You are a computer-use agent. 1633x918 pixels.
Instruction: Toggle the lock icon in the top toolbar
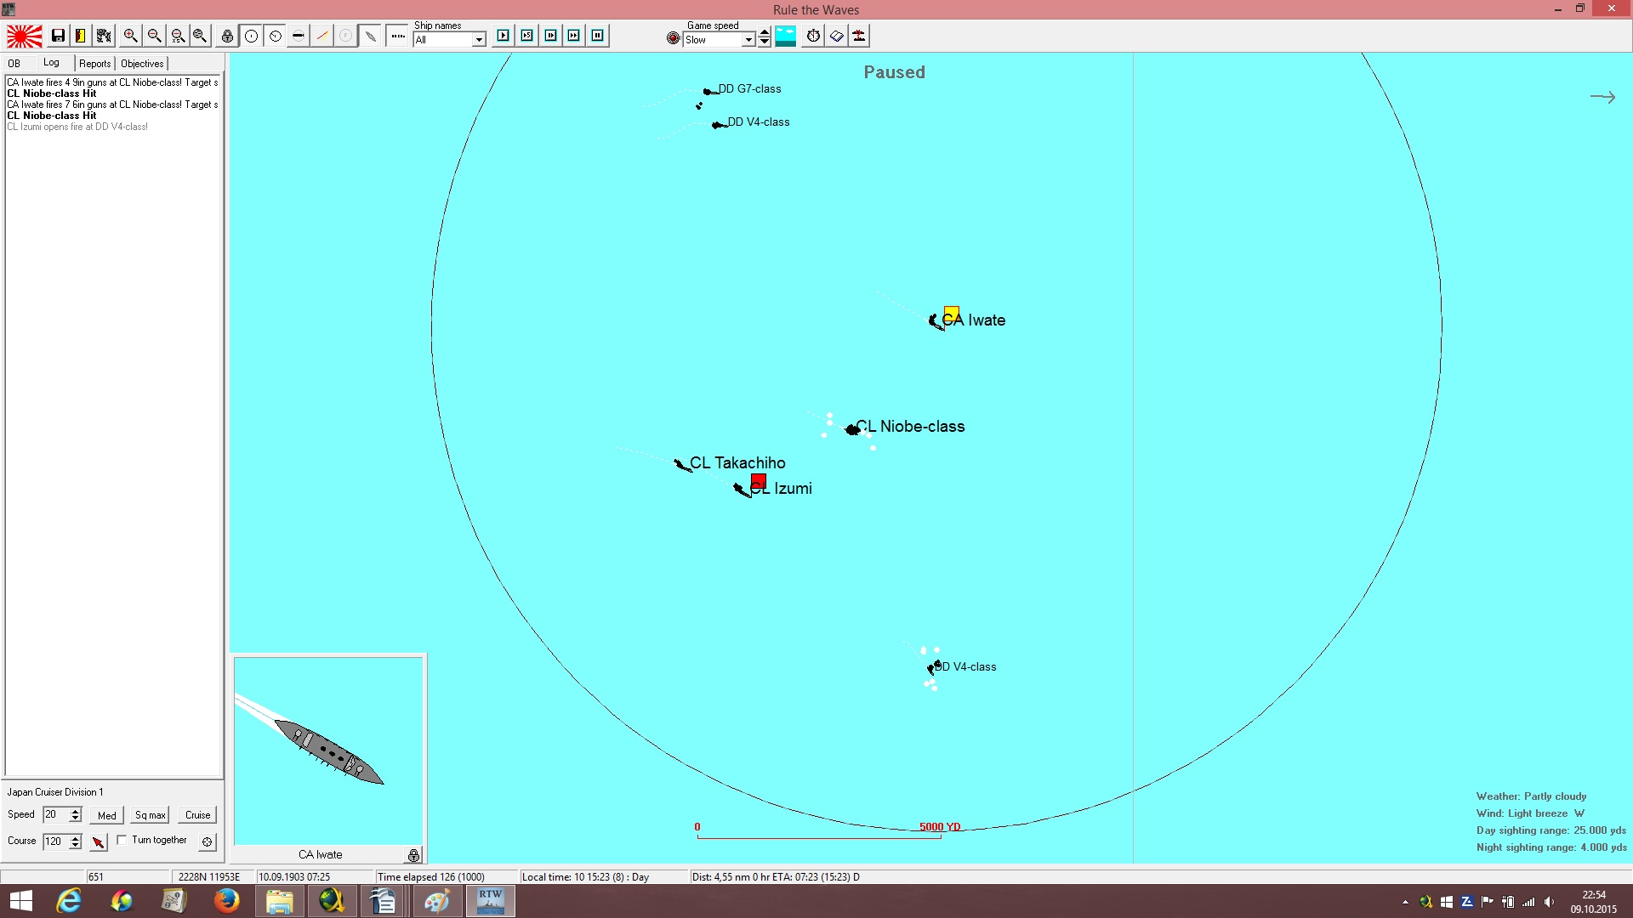[x=227, y=36]
